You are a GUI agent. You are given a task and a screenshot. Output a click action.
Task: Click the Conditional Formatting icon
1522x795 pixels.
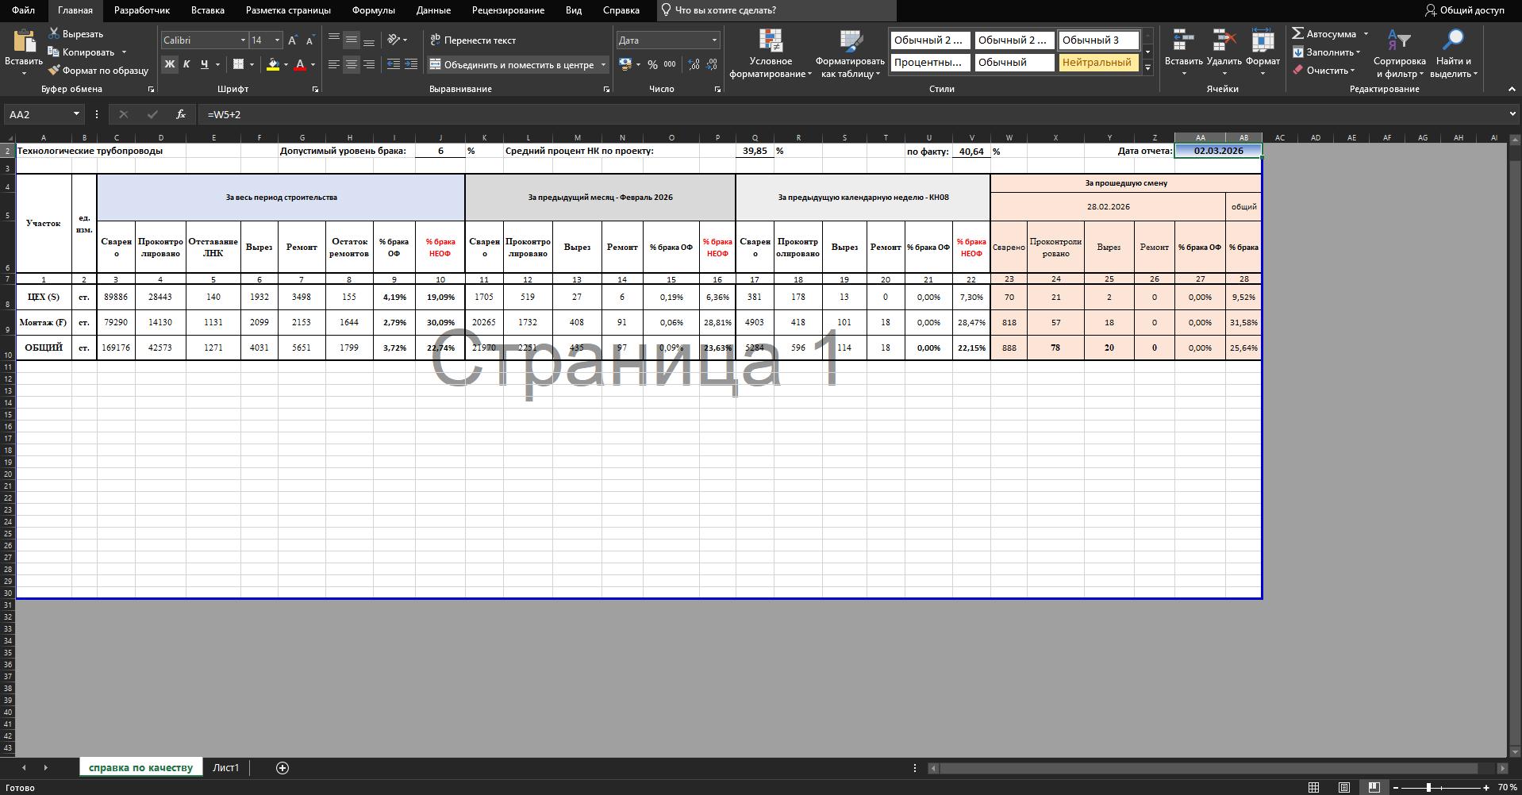click(771, 41)
